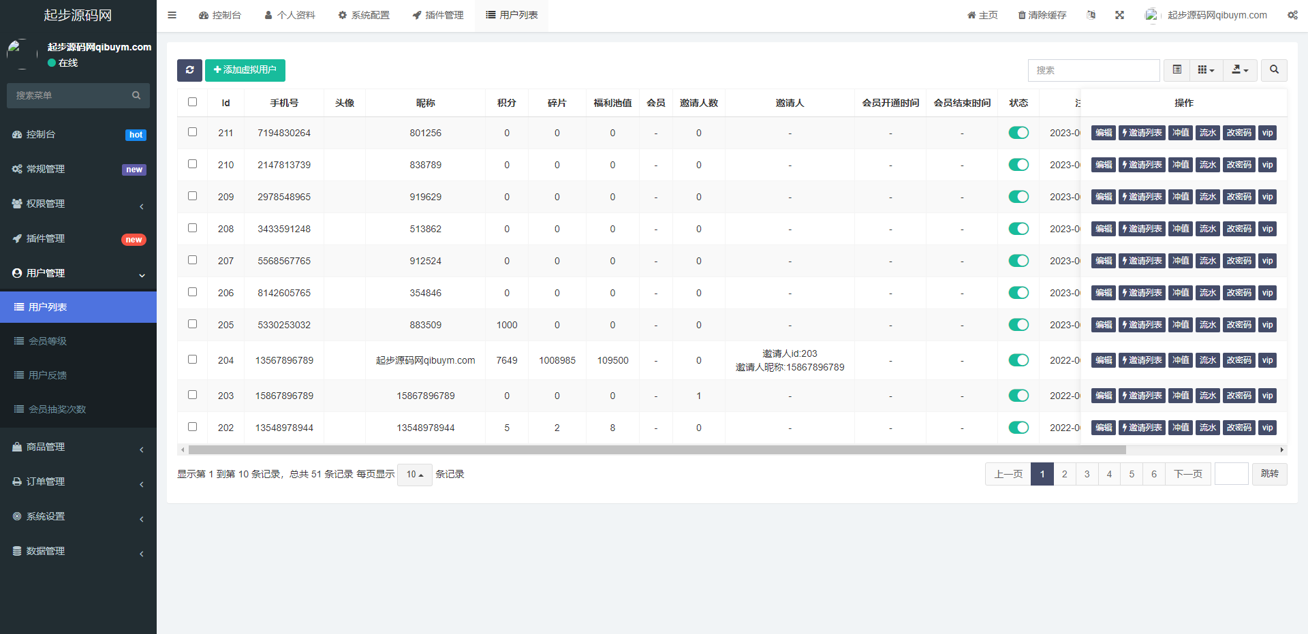1308x634 pixels.
Task: Open the page size dropdown showing 10
Action: coord(414,475)
